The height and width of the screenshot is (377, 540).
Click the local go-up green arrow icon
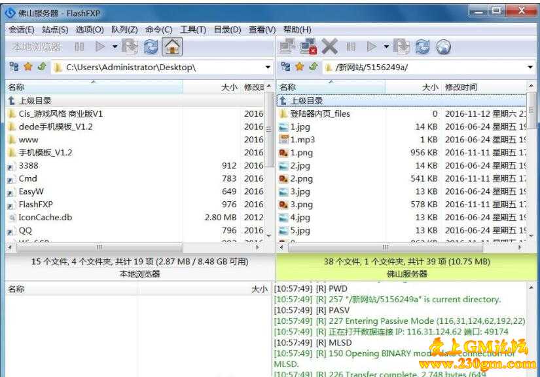[x=42, y=67]
